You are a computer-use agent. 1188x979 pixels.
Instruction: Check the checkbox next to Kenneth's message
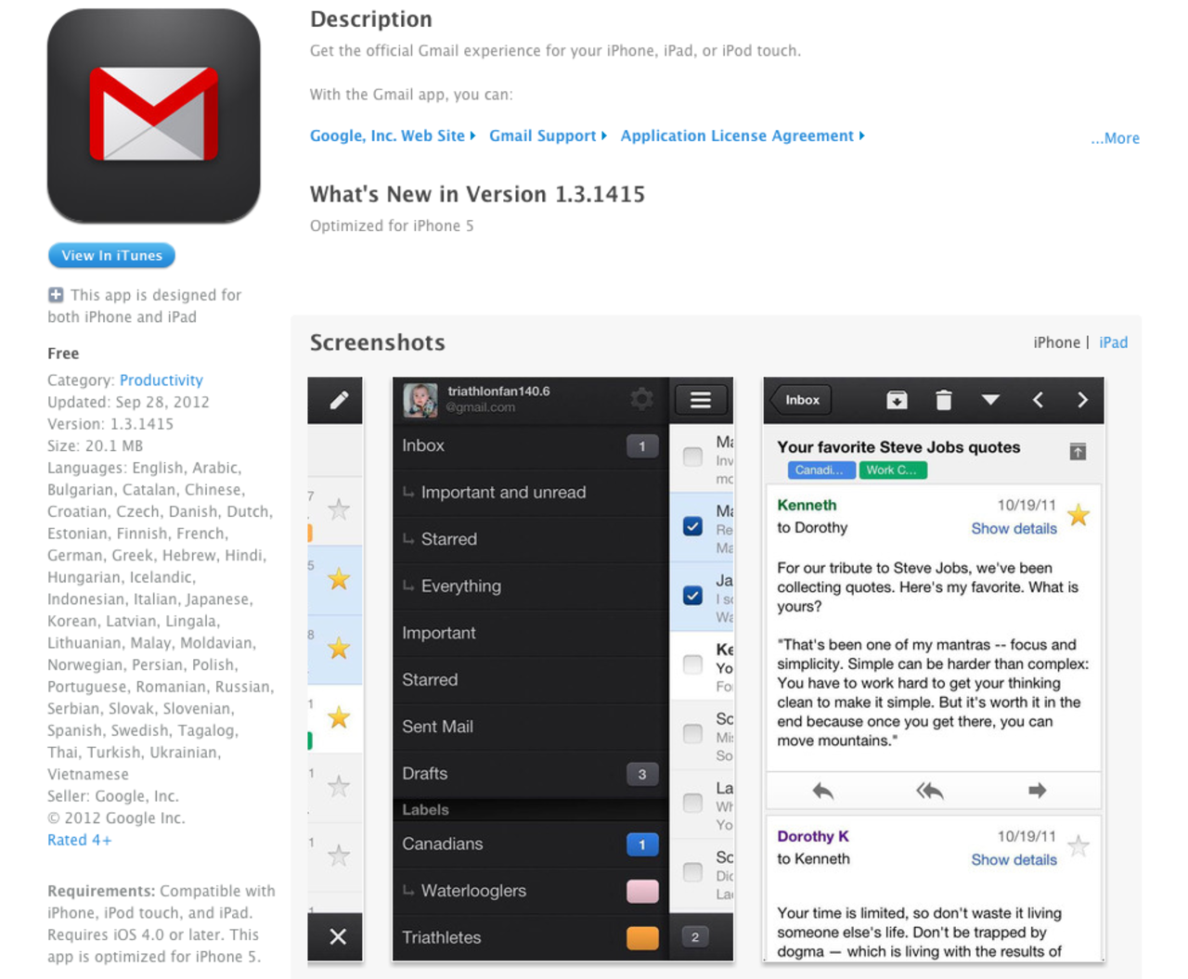(691, 663)
